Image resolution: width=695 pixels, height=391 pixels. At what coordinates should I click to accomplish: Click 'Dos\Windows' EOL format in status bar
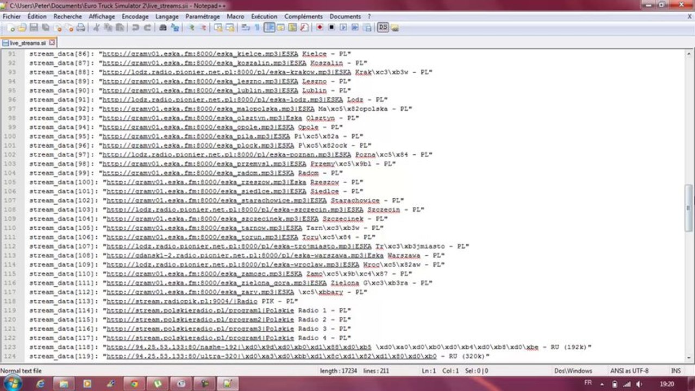(x=573, y=371)
